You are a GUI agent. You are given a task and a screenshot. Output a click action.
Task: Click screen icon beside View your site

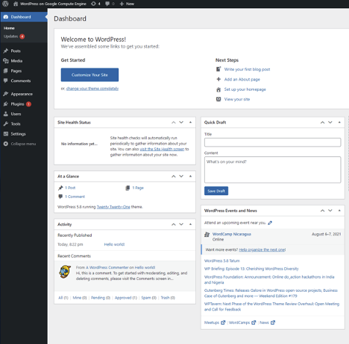(218, 99)
